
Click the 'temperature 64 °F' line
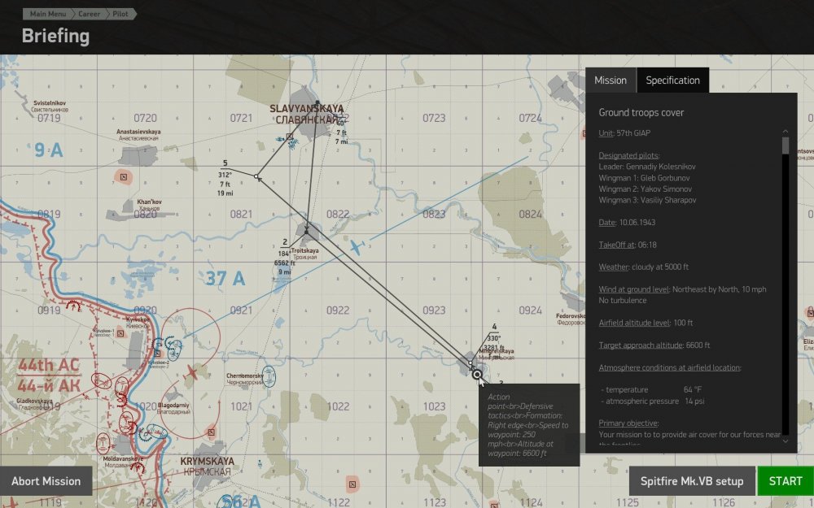pos(651,390)
